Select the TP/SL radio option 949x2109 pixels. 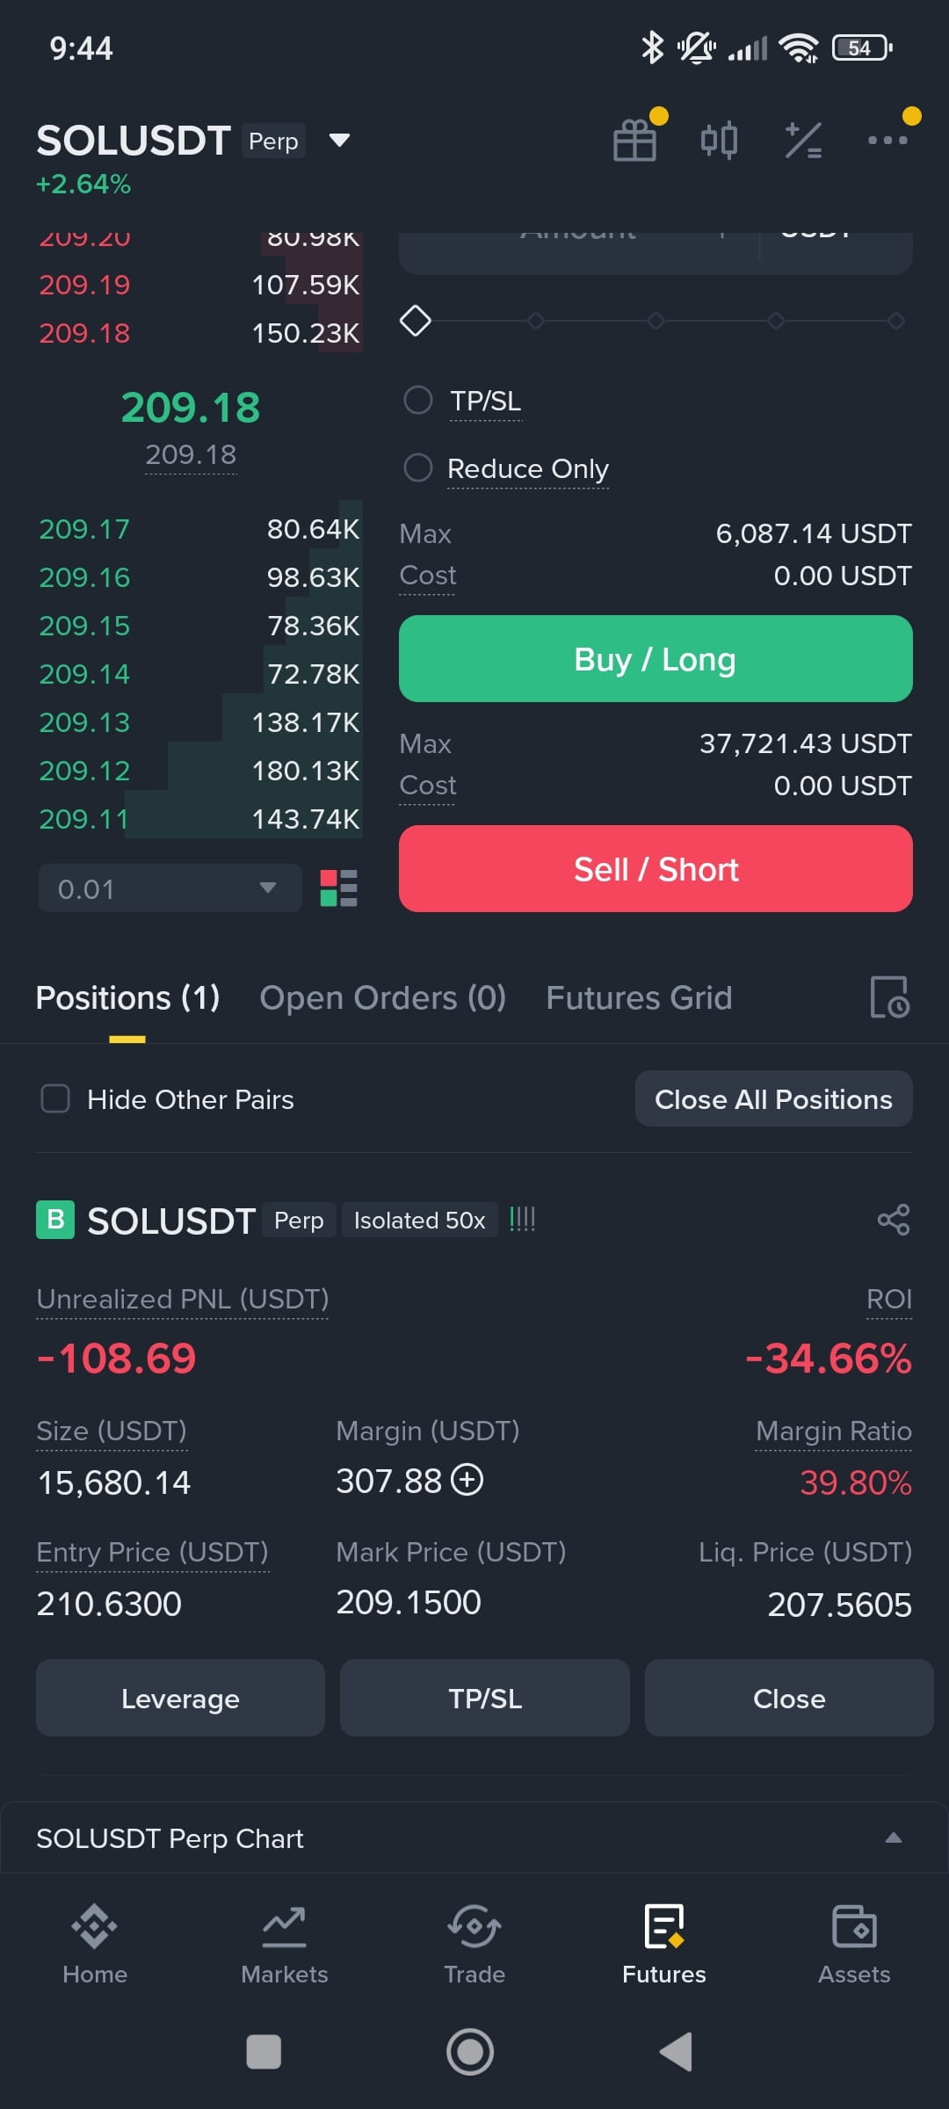click(x=418, y=400)
